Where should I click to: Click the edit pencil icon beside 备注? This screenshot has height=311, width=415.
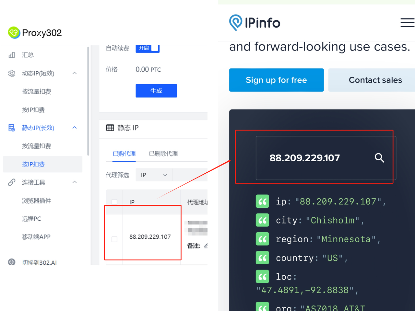(206, 246)
